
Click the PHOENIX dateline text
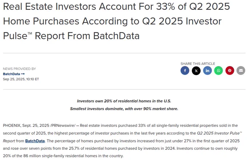(12, 125)
